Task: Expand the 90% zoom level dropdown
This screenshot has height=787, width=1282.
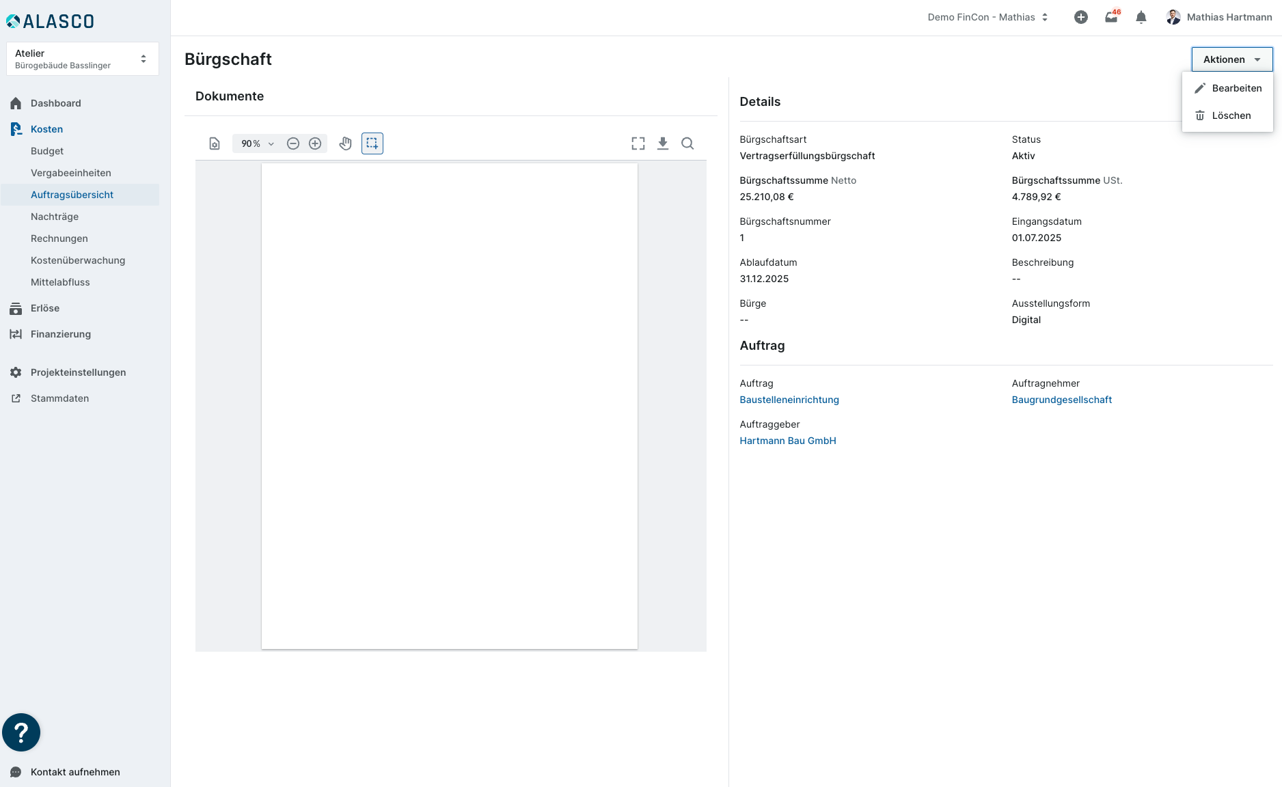Action: click(257, 143)
